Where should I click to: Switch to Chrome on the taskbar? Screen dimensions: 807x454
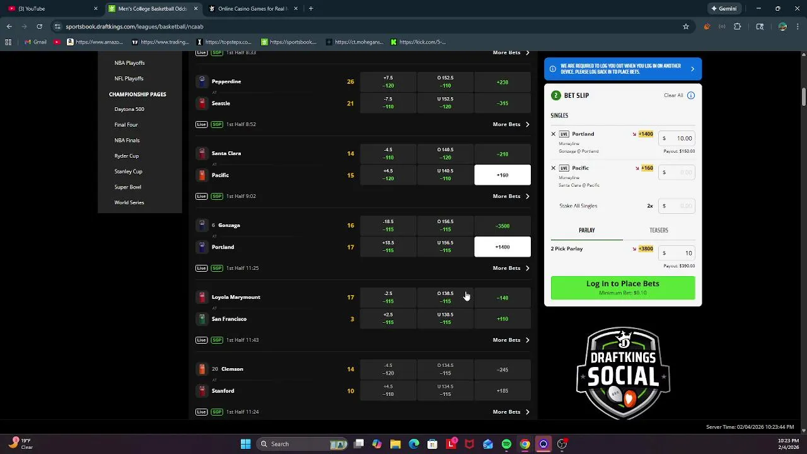[525, 444]
